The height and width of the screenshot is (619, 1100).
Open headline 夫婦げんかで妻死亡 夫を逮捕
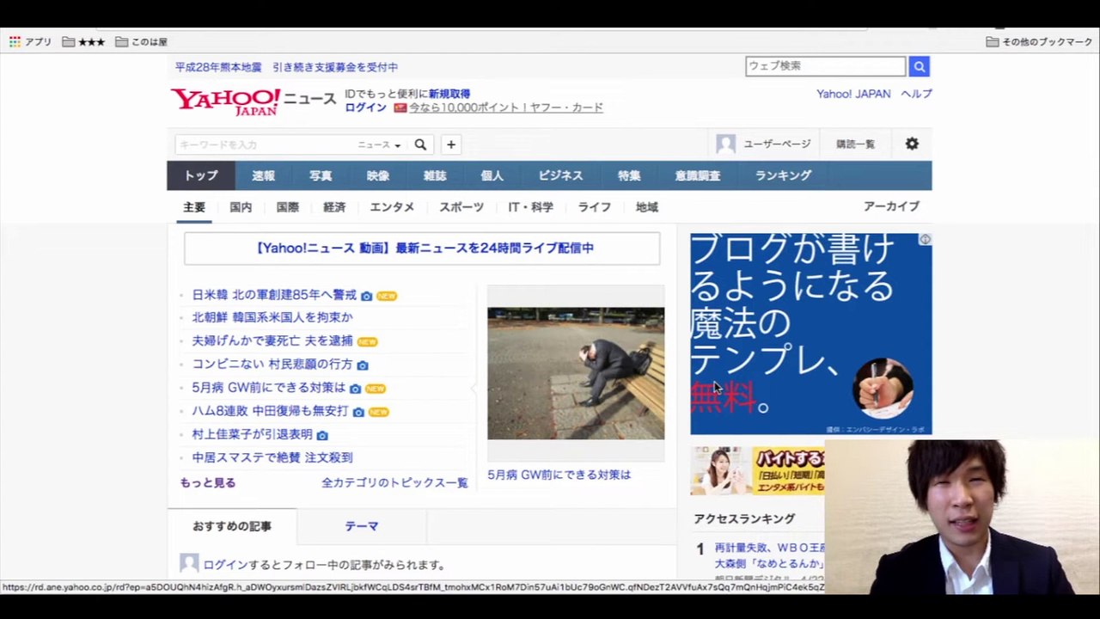[272, 340]
